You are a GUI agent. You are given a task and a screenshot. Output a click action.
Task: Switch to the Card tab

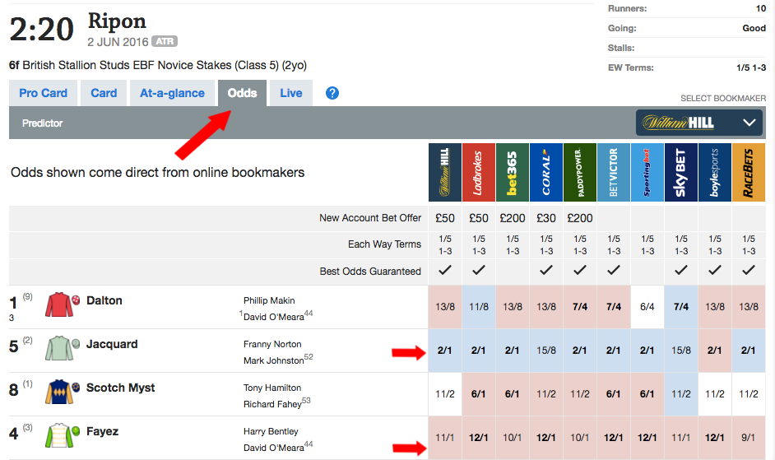click(104, 93)
